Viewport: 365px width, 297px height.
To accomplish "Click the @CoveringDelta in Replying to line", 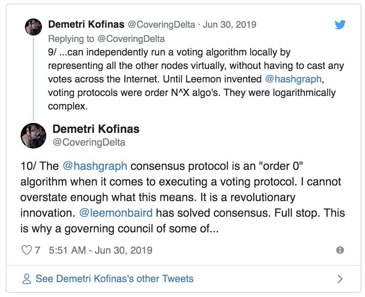I will [131, 39].
